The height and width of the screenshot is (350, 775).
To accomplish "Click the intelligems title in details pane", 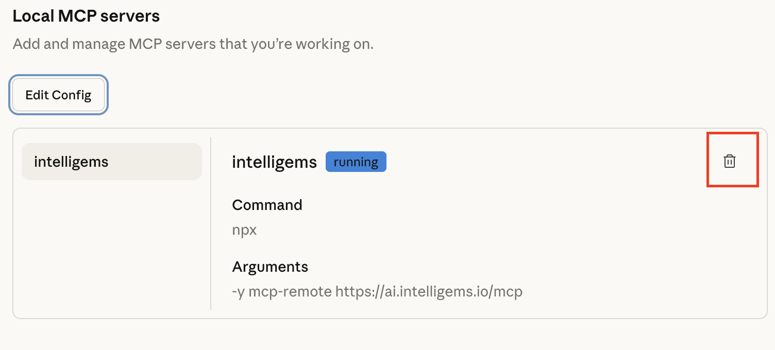I will click(274, 162).
